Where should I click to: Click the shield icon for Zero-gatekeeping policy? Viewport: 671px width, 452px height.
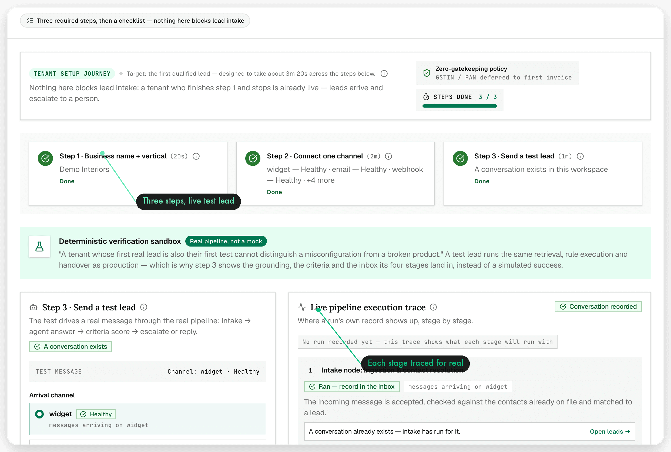point(427,73)
